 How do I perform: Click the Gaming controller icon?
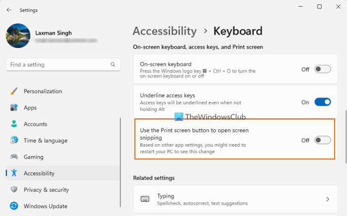pyautogui.click(x=14, y=157)
